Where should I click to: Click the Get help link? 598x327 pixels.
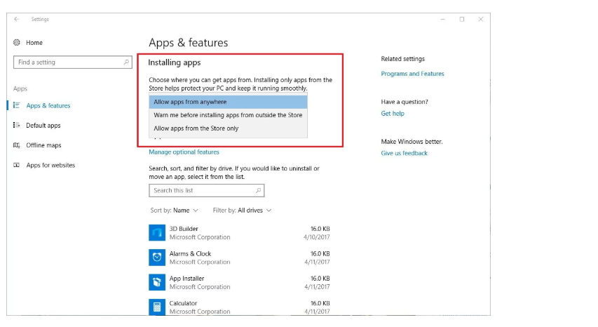coord(393,114)
